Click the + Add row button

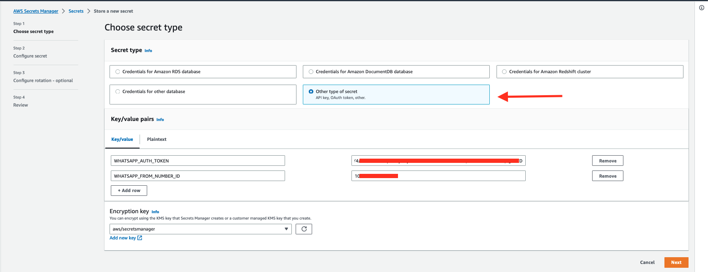(129, 190)
